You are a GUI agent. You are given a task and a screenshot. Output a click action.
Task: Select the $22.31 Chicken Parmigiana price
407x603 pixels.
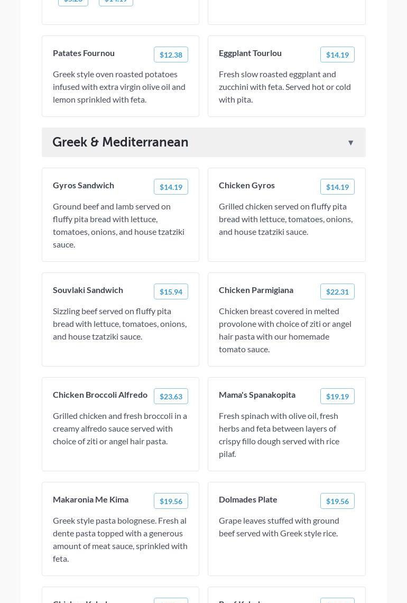pyautogui.click(x=337, y=292)
